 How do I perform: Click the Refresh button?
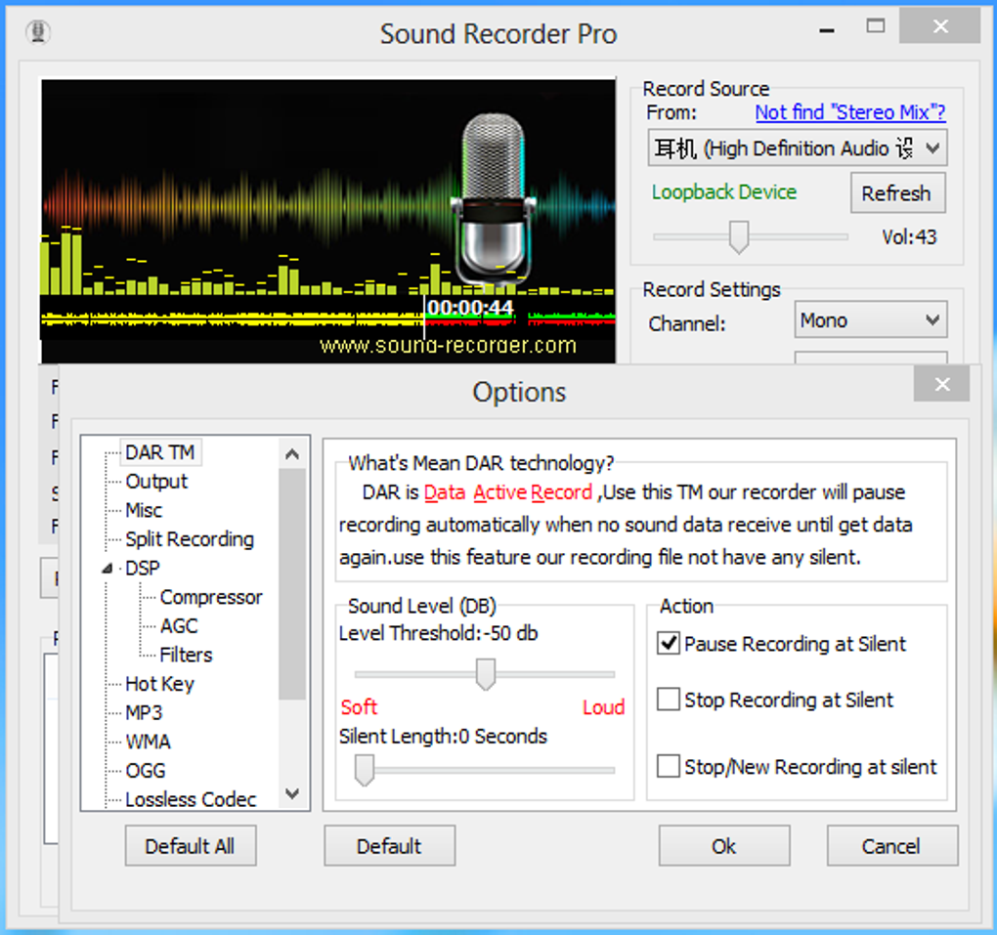pyautogui.click(x=895, y=193)
